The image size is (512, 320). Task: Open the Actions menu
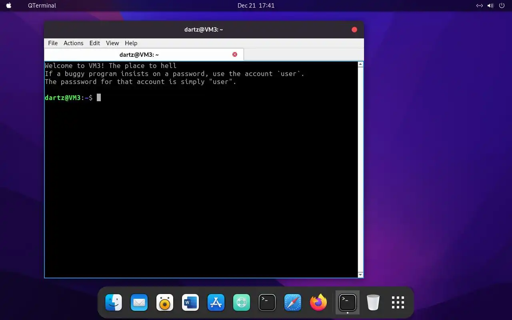(74, 43)
